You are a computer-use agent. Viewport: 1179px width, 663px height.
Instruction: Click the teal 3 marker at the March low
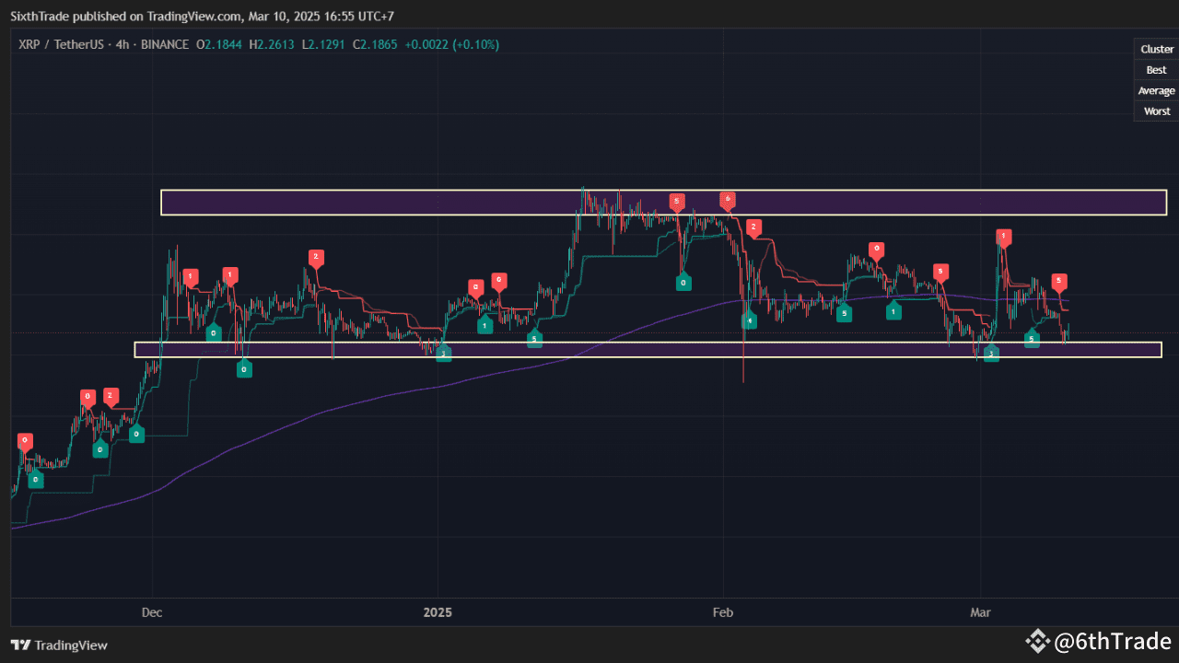(990, 353)
